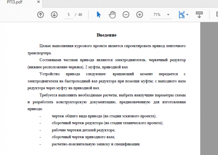This screenshot has height=155, width=218.
Task: Activate the blue selection arrow tool
Action: coord(99,15)
